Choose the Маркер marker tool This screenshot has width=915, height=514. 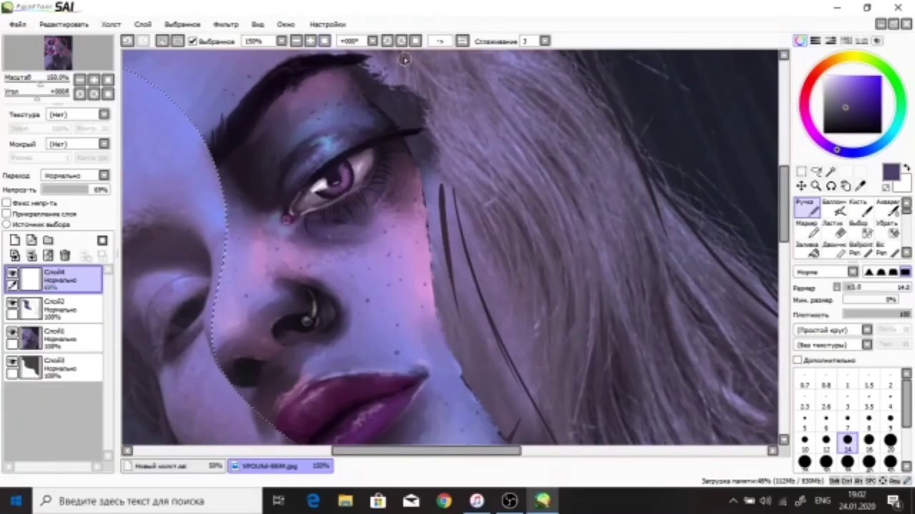(x=806, y=228)
